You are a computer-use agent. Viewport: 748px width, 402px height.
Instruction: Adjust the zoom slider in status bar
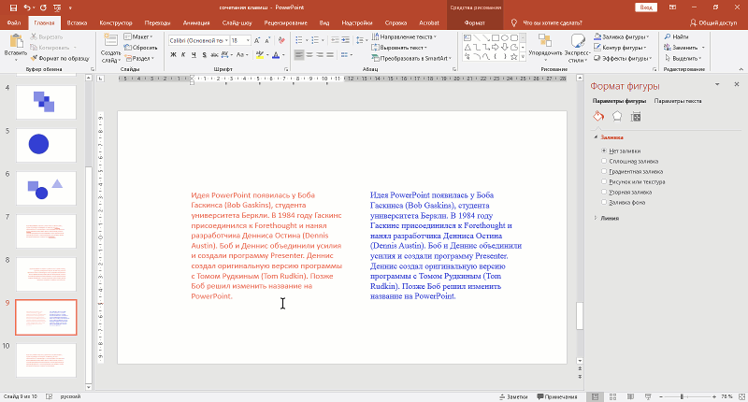(683, 396)
